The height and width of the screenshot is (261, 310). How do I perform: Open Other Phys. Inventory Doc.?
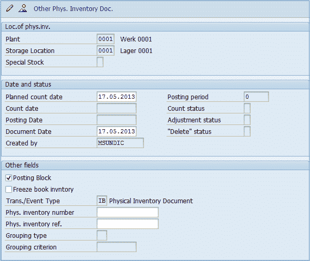73,9
